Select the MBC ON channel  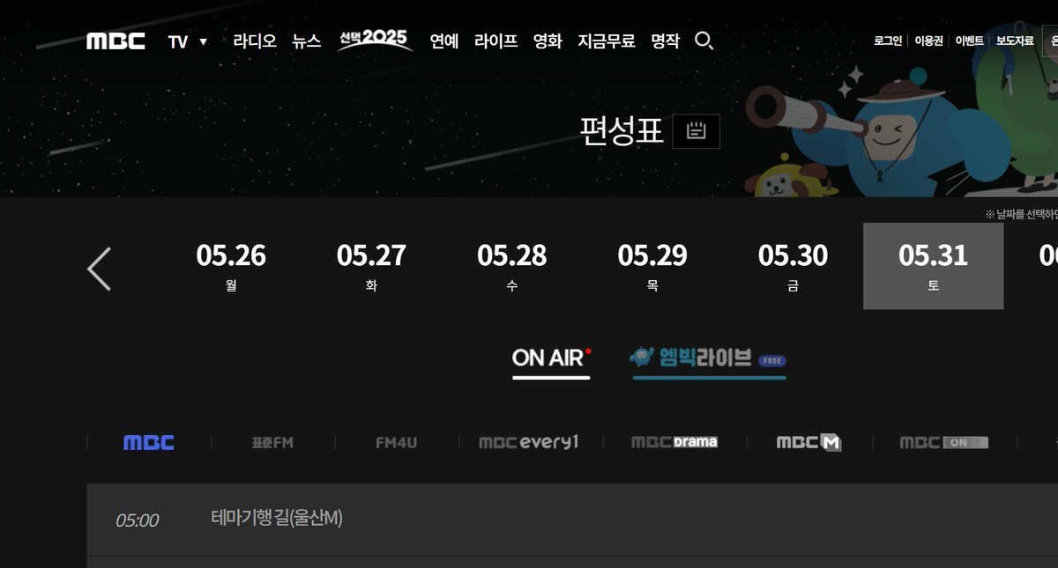943,442
